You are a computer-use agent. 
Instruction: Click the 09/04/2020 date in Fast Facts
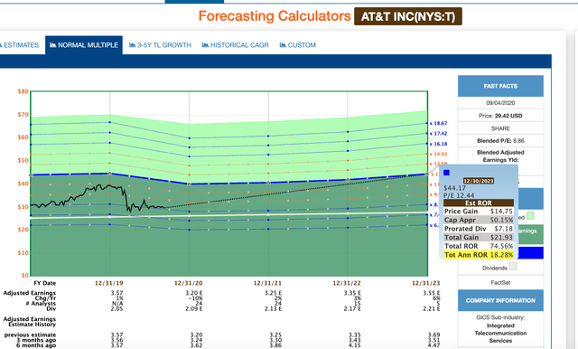500,103
